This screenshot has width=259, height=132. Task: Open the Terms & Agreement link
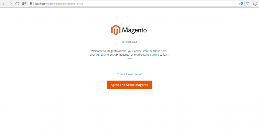click(129, 74)
